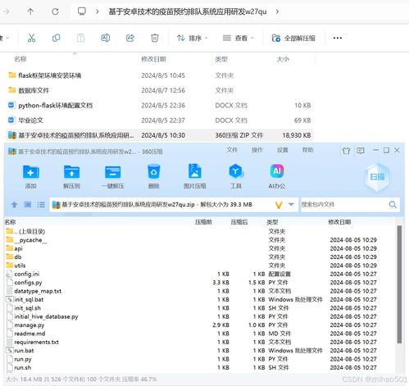Open the 排序 sort dropdown

tap(192, 38)
